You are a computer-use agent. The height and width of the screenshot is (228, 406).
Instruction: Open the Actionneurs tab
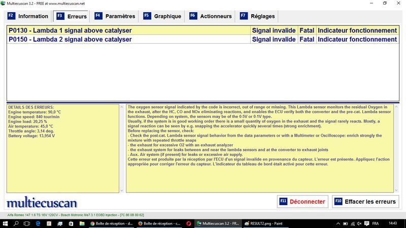coord(210,16)
